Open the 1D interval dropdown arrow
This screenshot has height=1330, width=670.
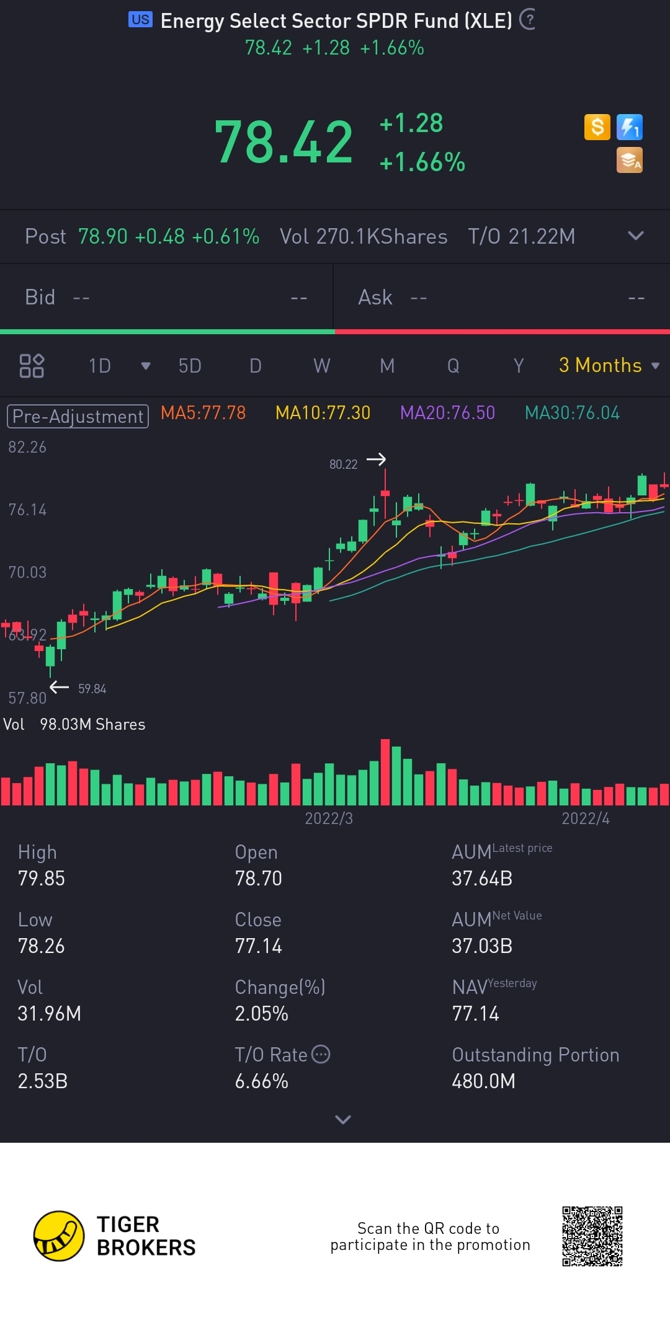146,366
